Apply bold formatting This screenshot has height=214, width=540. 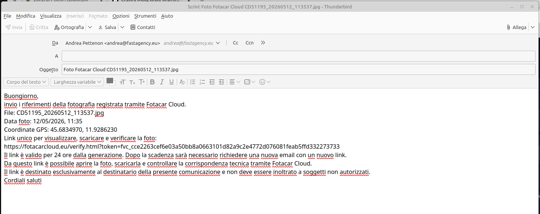coord(152,82)
